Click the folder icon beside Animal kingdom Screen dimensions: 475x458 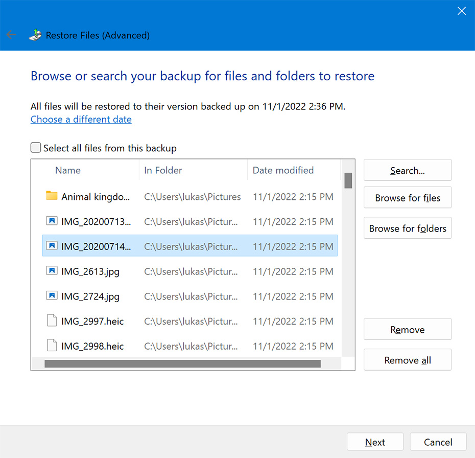[x=51, y=196]
